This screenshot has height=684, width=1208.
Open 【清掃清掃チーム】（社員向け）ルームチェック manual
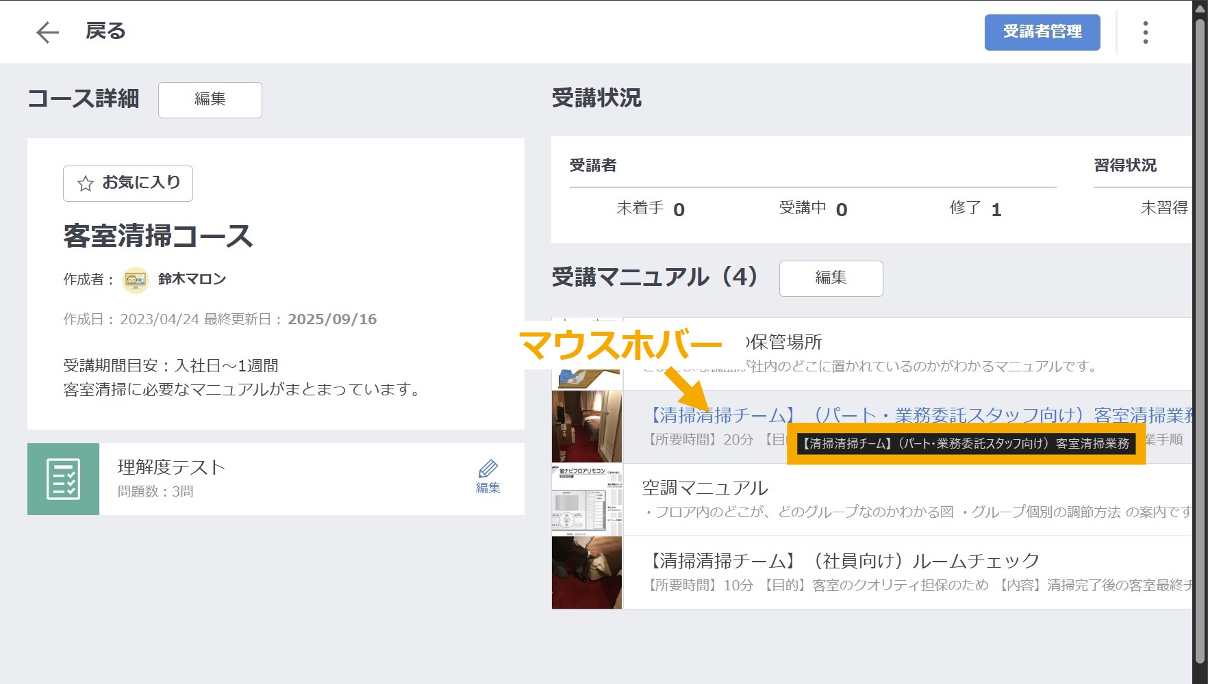point(842,560)
